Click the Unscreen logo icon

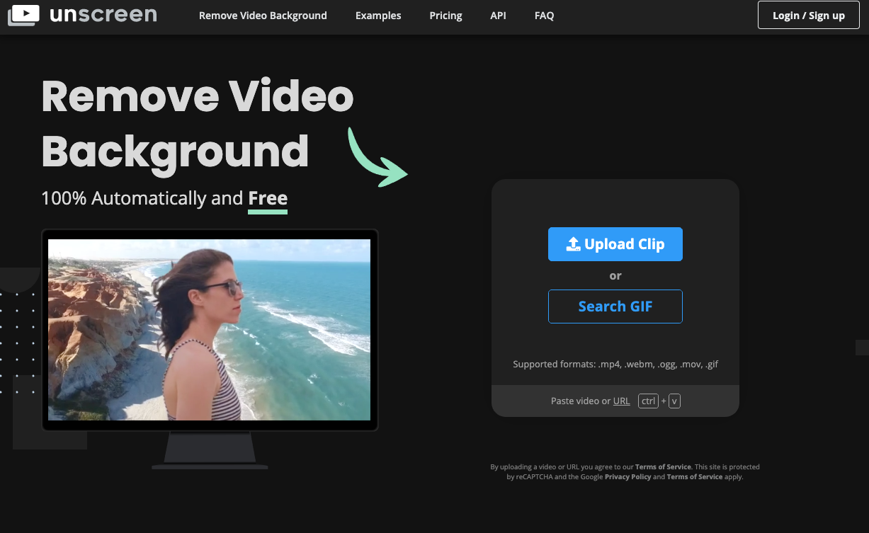23,14
